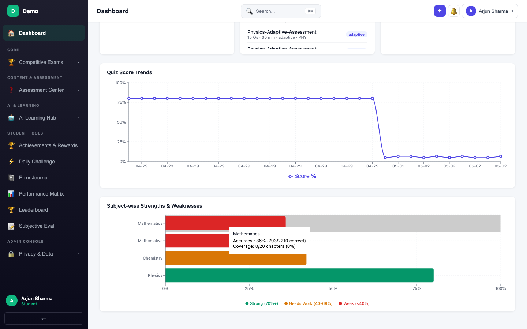This screenshot has height=329, width=527.
Task: Open the Performance Matrix page
Action: click(44, 194)
